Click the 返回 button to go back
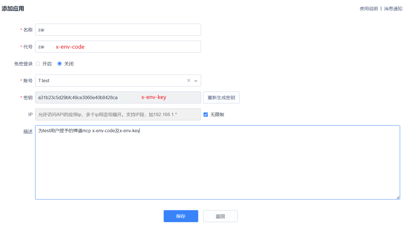The image size is (411, 228). pos(220,216)
